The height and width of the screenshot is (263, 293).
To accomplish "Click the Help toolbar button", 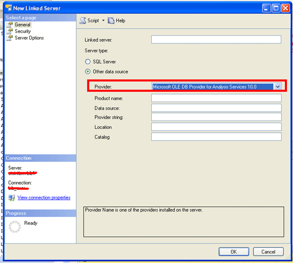I will point(116,20).
